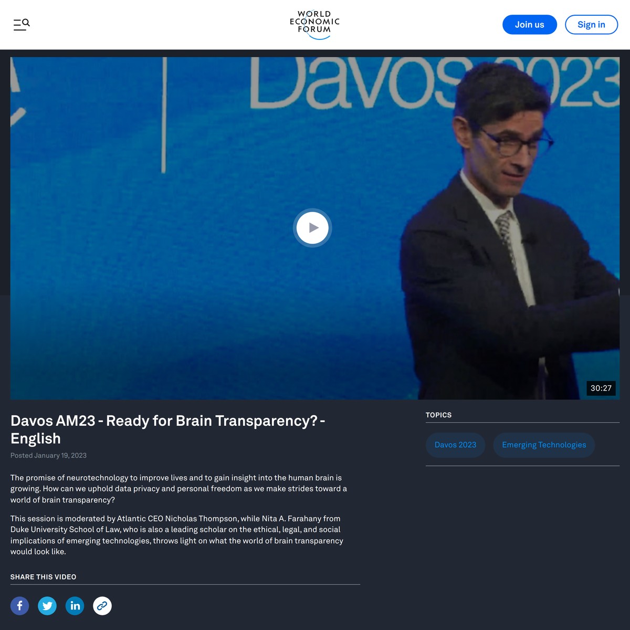Play the Brain Transparency video
This screenshot has height=630, width=630.
312,228
